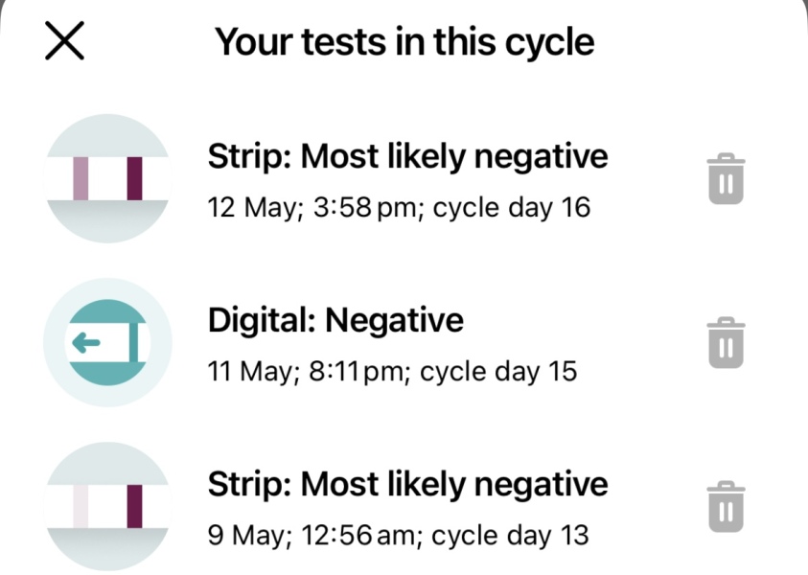Viewport: 808px width, 575px height.
Task: Select '9 May; 12:56 am; cycle day 13' line
Action: tap(398, 535)
